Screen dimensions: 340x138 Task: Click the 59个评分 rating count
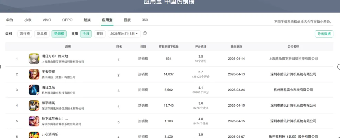[x=200, y=61]
